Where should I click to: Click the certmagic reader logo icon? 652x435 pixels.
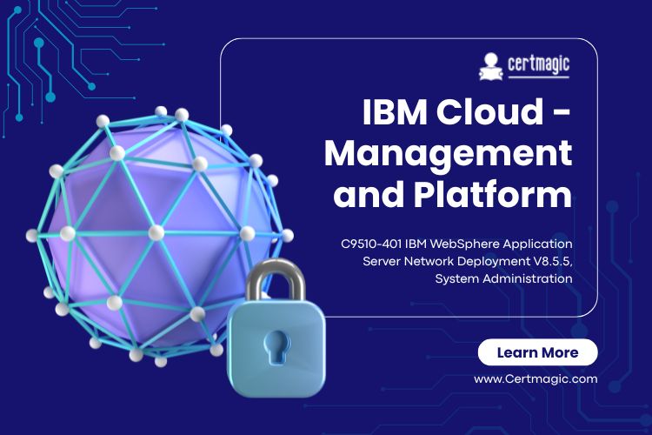click(491, 67)
